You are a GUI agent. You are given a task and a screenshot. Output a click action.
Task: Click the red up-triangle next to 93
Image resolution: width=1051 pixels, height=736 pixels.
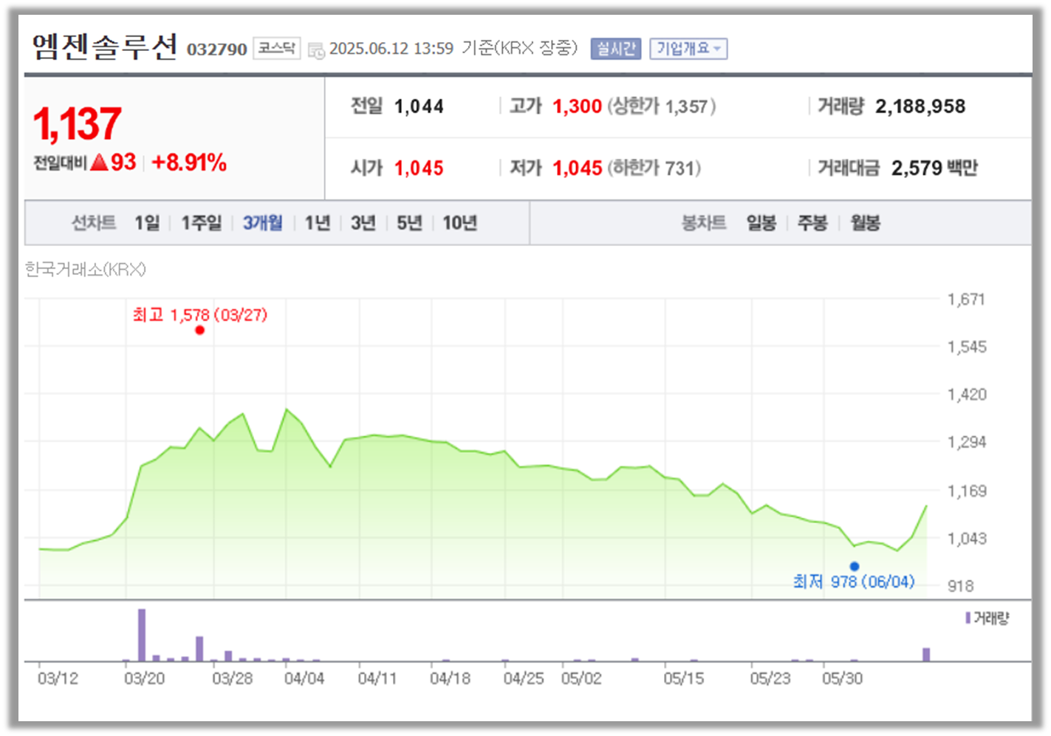click(x=99, y=163)
